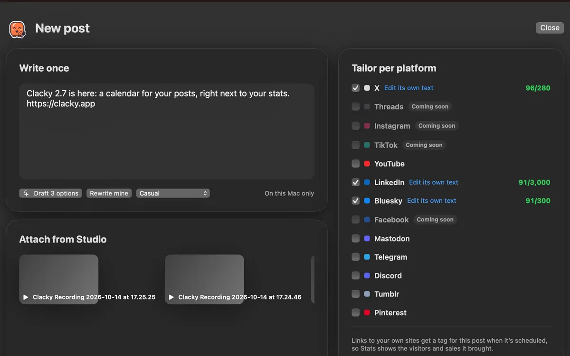Enable the Telegram platform checkbox
Screen dimensions: 570x356
point(356,257)
